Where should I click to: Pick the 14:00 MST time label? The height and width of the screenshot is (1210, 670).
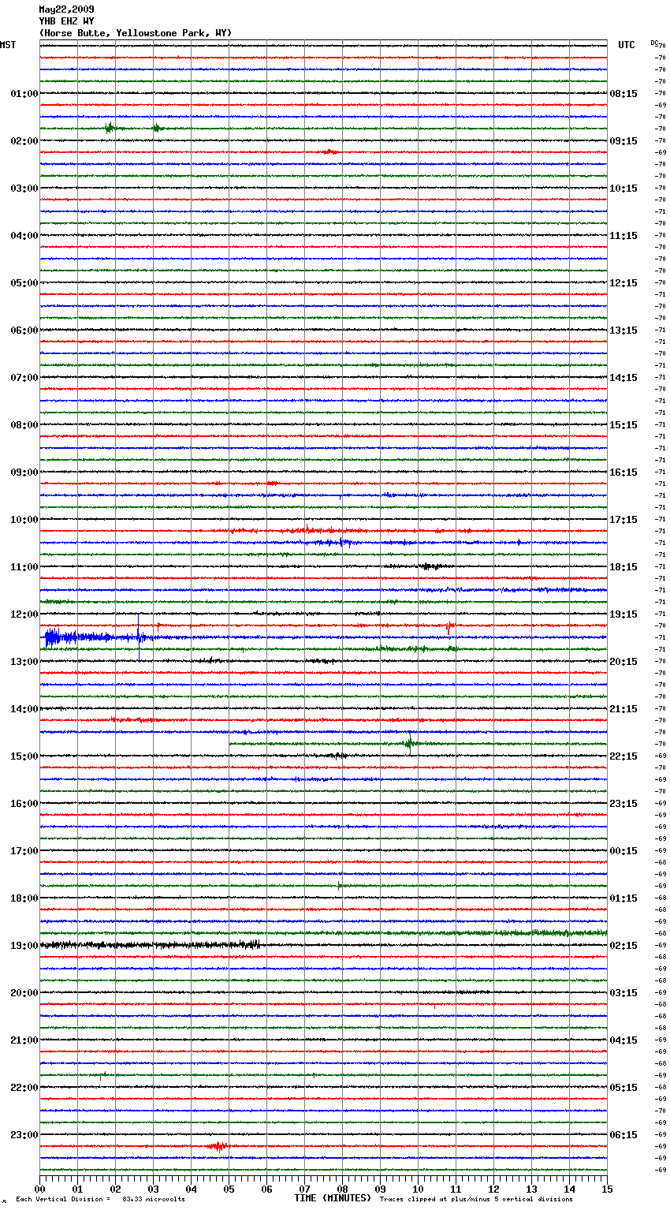click(24, 709)
